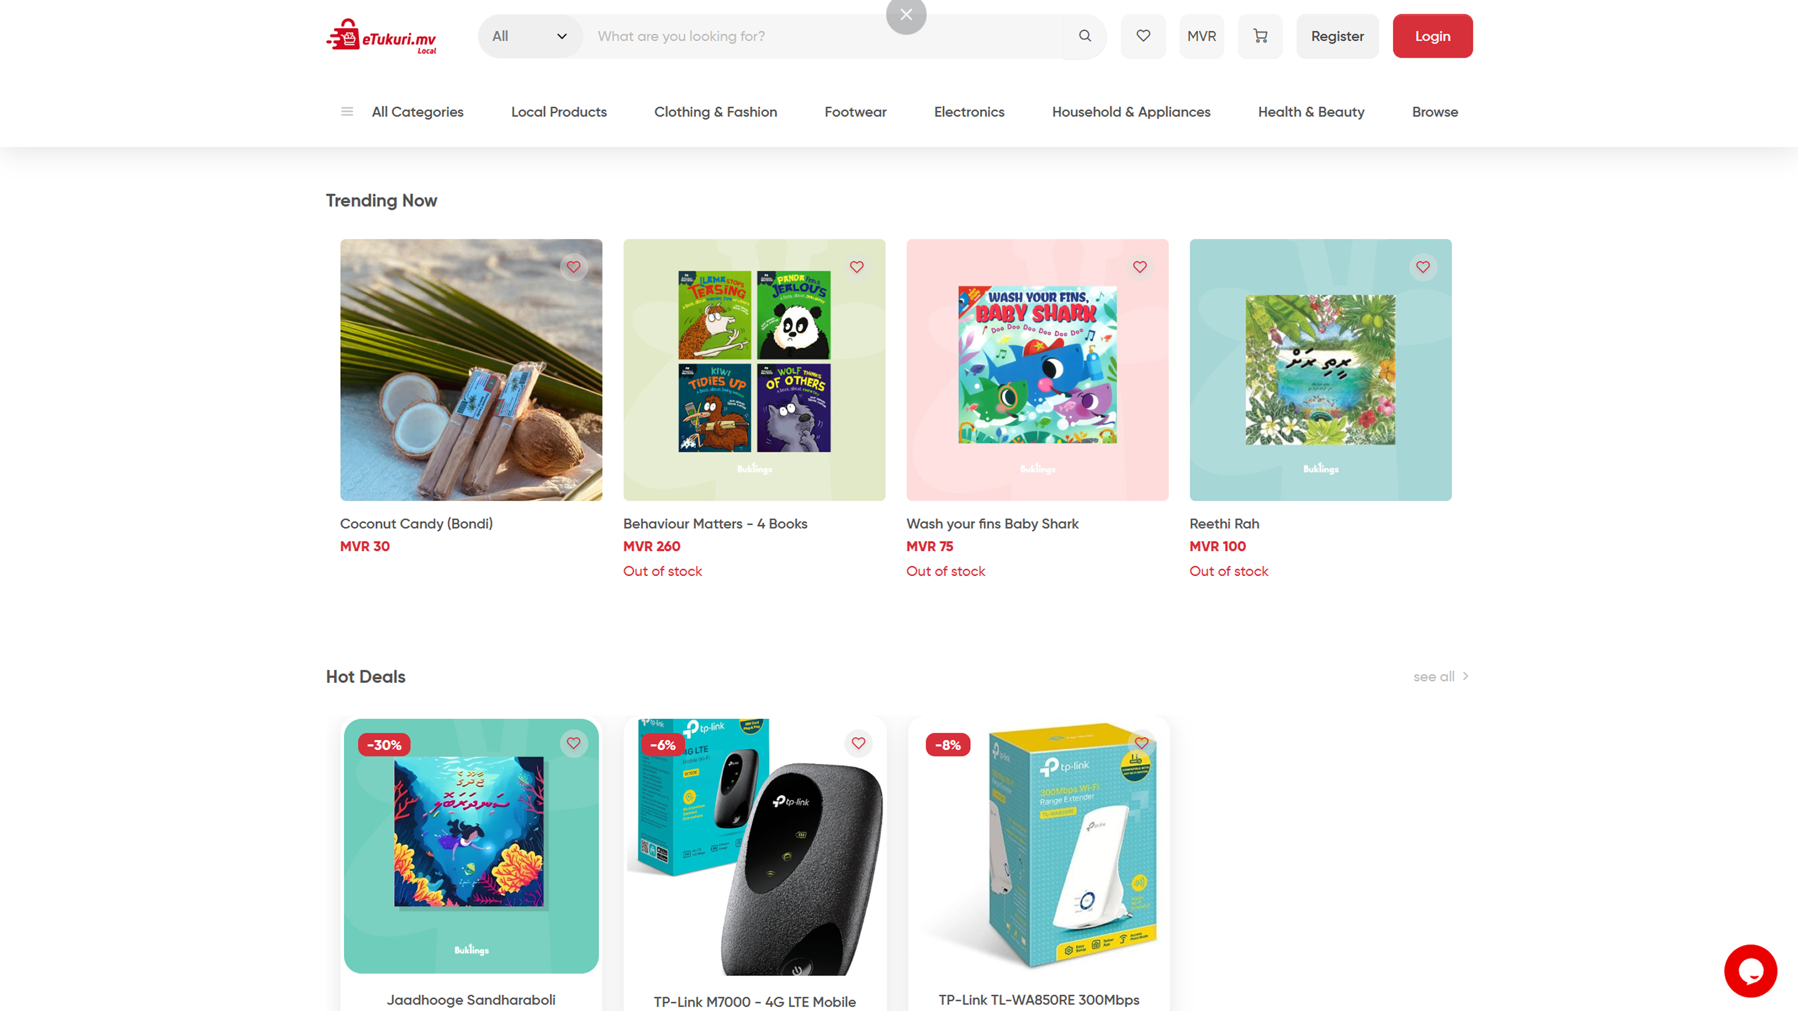Open the chat support bubble
Image resolution: width=1798 pixels, height=1011 pixels.
tap(1750, 970)
